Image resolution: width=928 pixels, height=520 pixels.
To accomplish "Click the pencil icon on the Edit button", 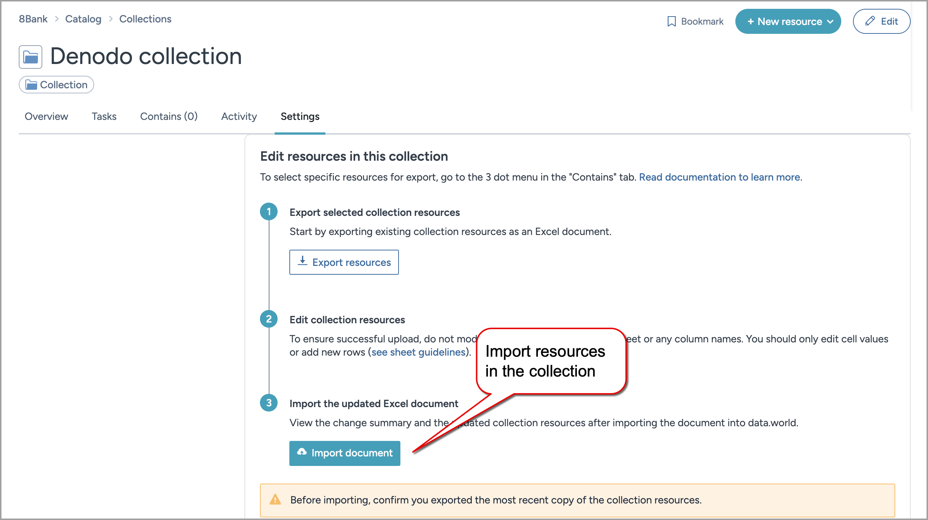I will [870, 21].
